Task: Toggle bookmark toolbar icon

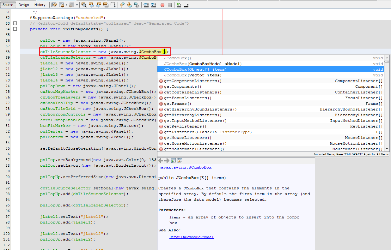Action: click(137, 5)
